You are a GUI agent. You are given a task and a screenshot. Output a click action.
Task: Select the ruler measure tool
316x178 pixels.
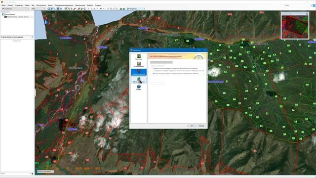point(75,9)
